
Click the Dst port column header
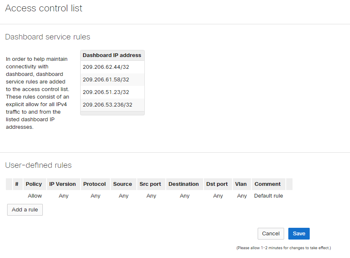217,184
